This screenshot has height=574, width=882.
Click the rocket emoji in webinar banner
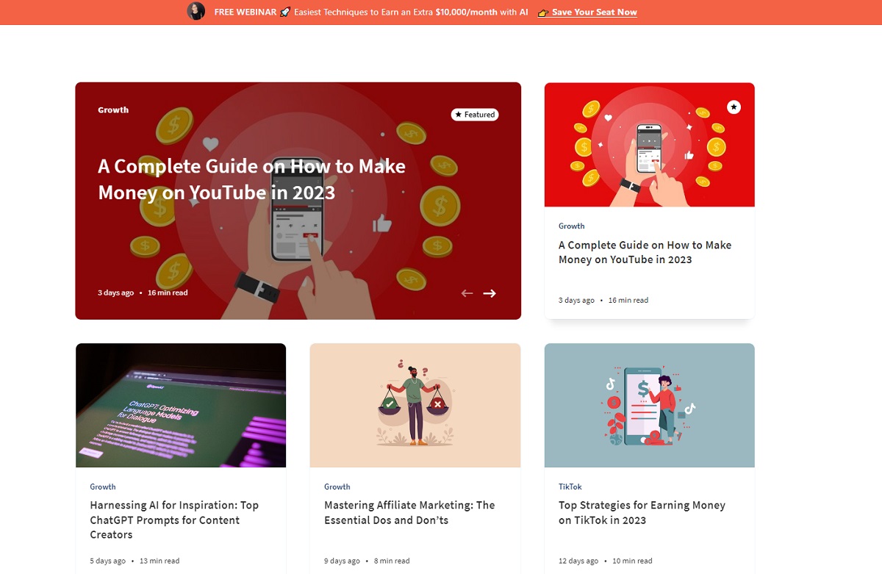(x=285, y=12)
